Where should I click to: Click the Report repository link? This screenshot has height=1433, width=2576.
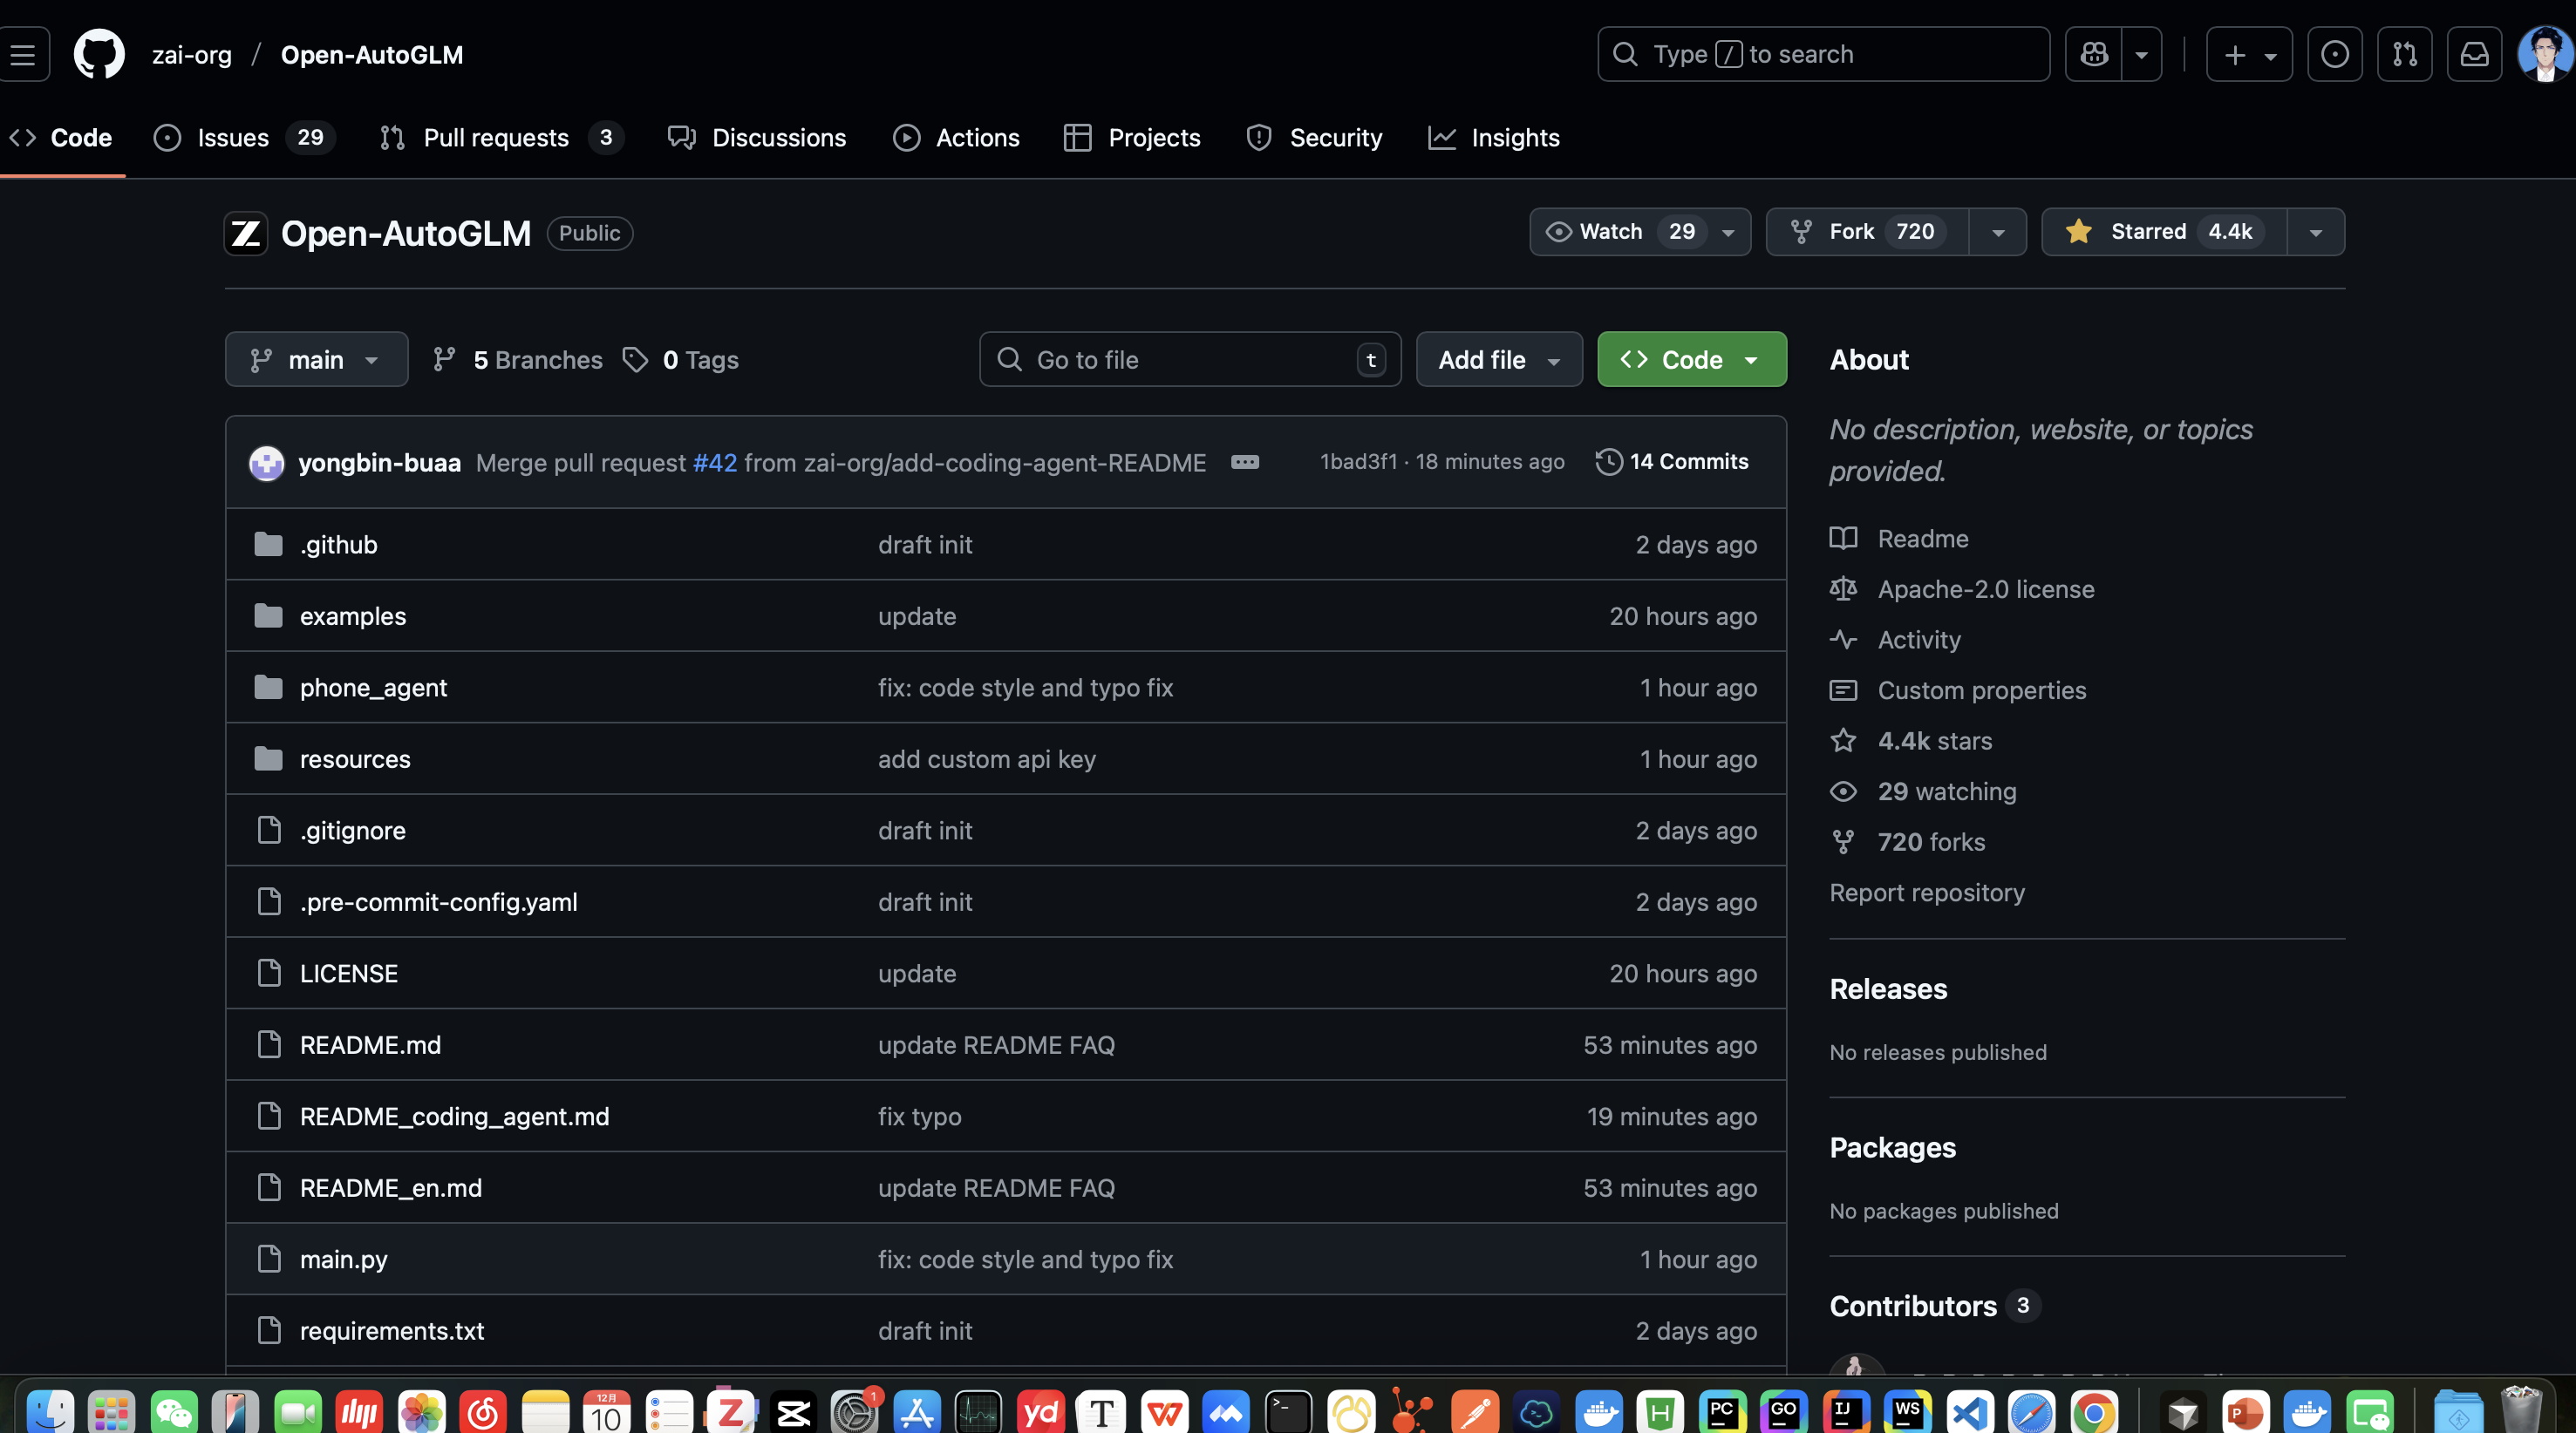click(x=1926, y=893)
